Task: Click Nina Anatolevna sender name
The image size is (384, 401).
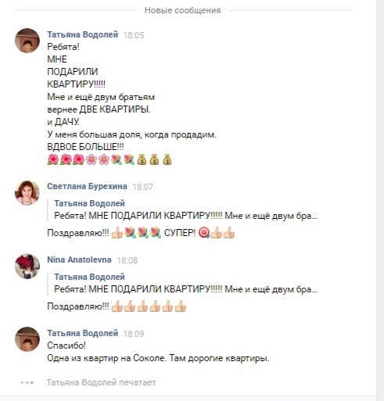Action: coord(79,260)
